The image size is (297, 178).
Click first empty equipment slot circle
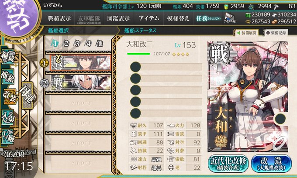[x=135, y=67]
